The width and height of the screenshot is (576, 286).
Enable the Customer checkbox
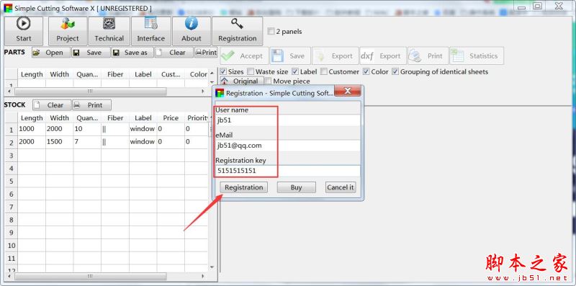(x=323, y=72)
